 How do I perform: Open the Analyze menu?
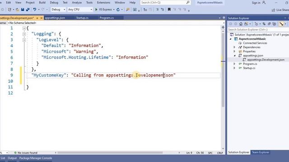click(77, 3)
